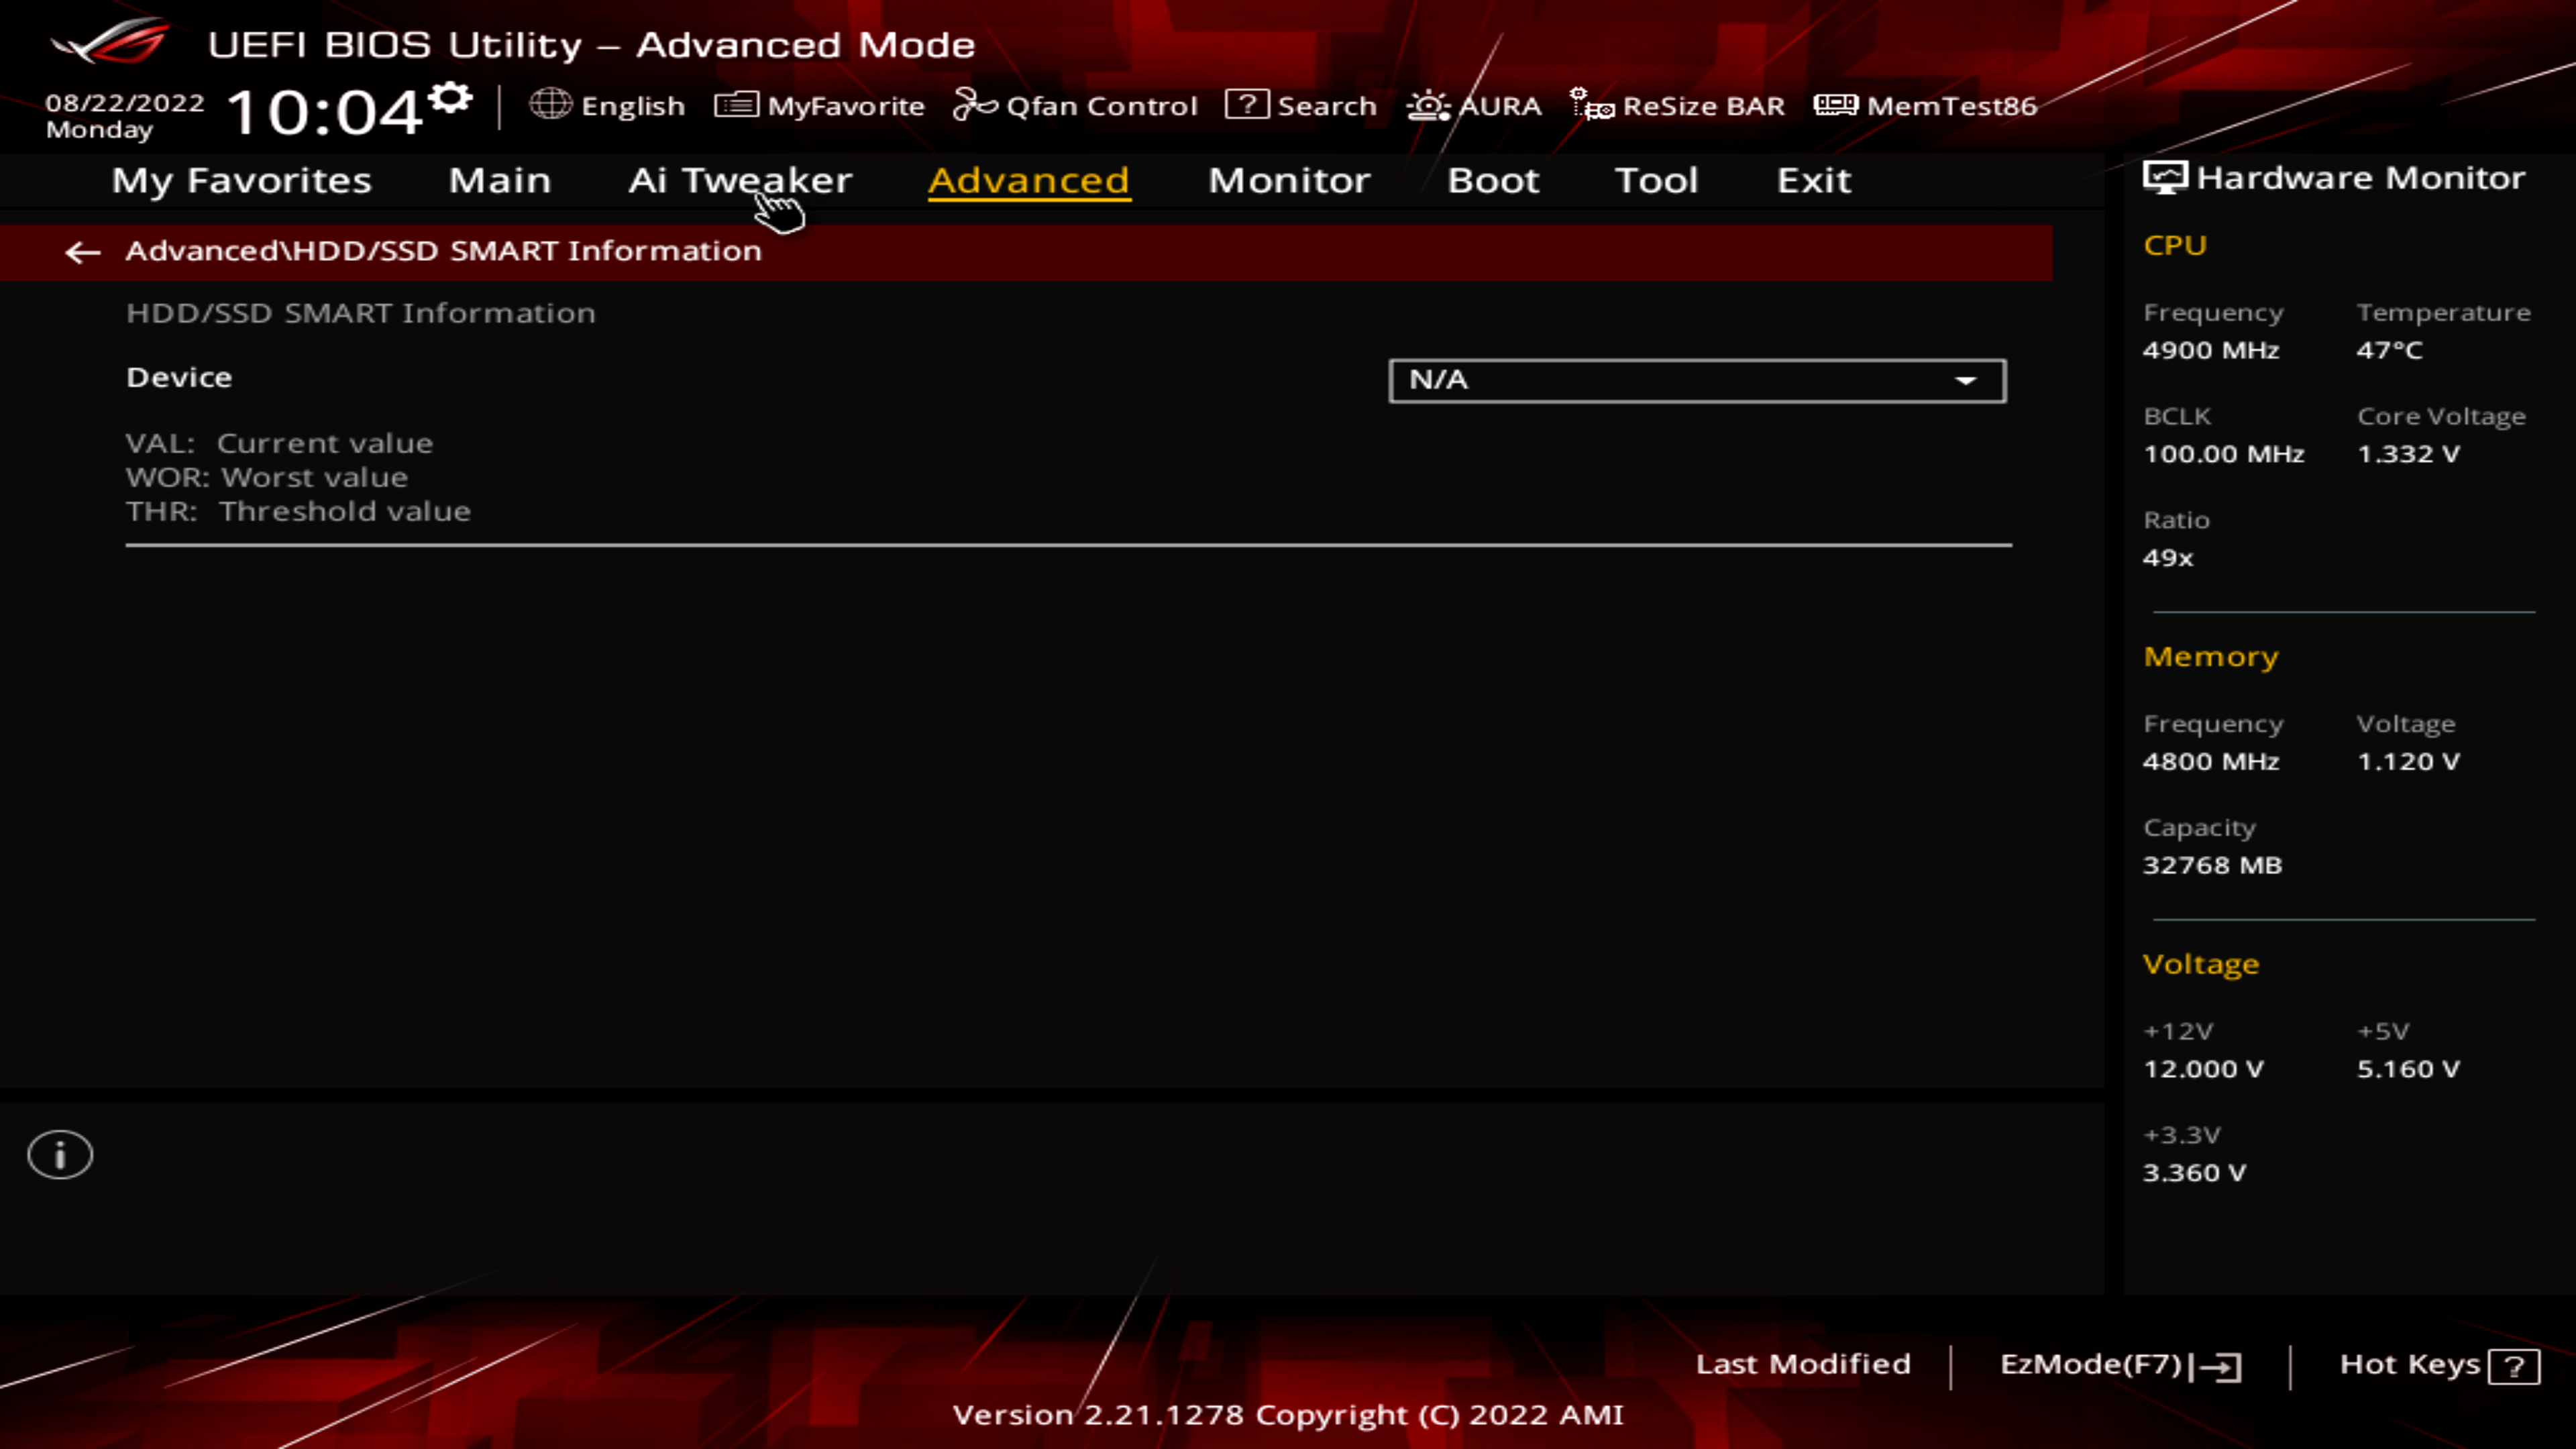2576x1449 pixels.
Task: Launch AURA lighting configuration
Action: coord(1474,106)
